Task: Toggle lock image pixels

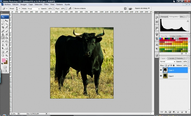Action: [169, 65]
